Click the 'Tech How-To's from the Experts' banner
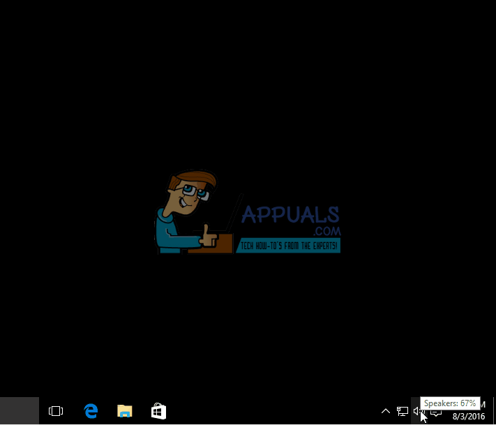 (289, 246)
